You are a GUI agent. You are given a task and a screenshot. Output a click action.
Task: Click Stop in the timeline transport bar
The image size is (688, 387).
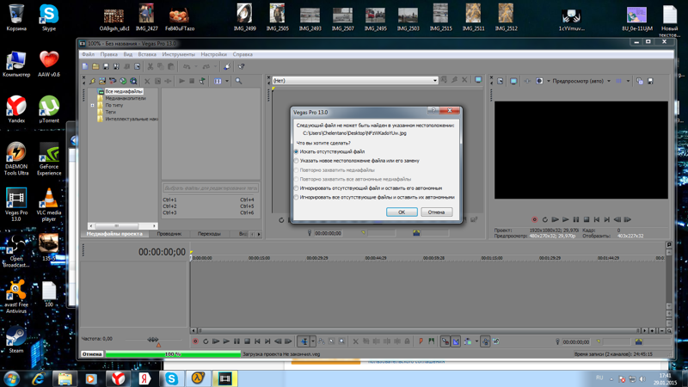coord(247,341)
